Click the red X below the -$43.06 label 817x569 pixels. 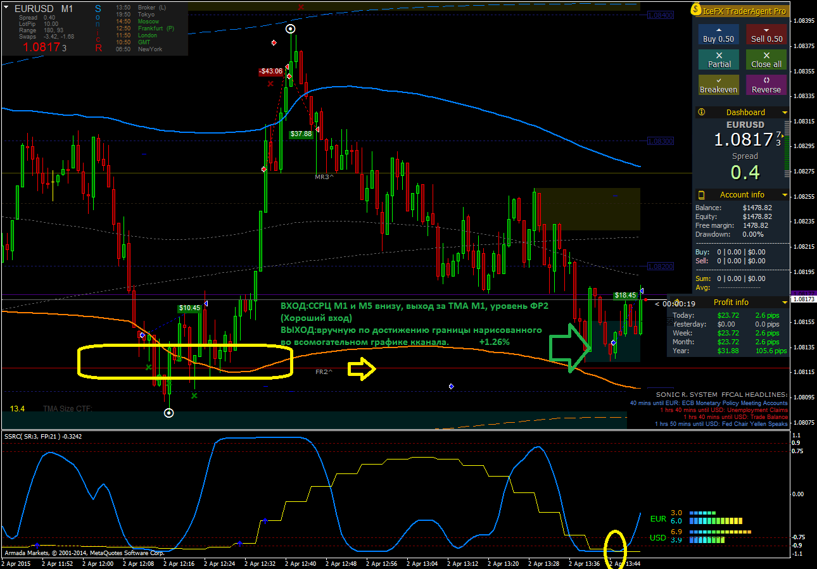pyautogui.click(x=271, y=83)
